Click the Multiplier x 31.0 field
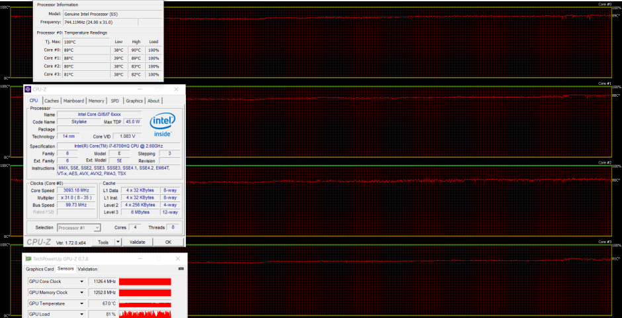This screenshot has height=318, width=622. [x=77, y=197]
